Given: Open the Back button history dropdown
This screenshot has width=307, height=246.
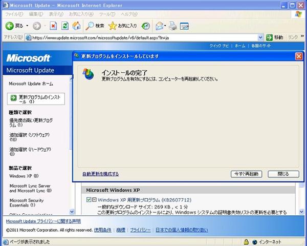Looking at the screenshot, I should pyautogui.click(x=27, y=26).
